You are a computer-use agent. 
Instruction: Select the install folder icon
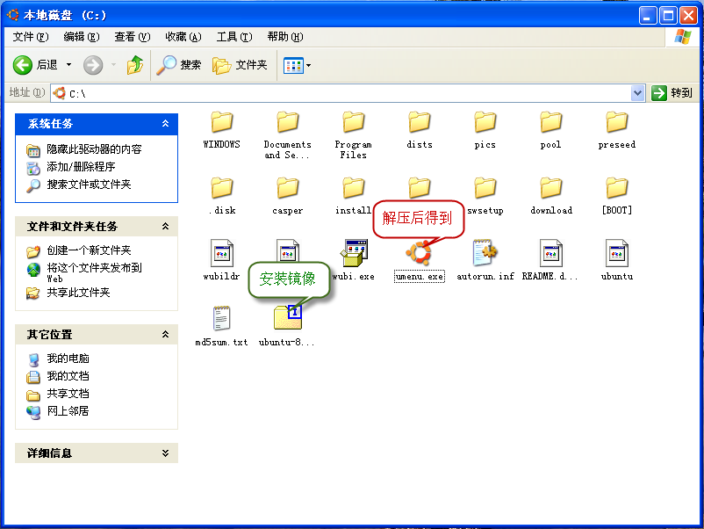tap(354, 188)
